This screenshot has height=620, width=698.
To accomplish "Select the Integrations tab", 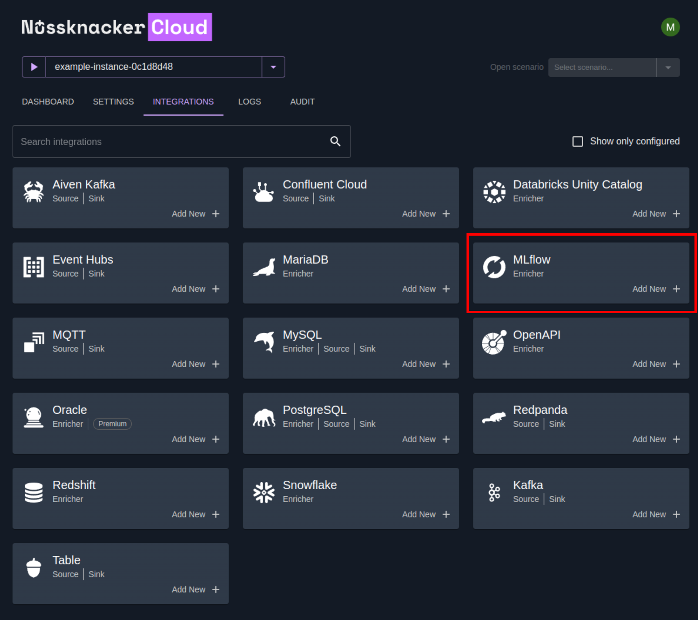I will (183, 102).
